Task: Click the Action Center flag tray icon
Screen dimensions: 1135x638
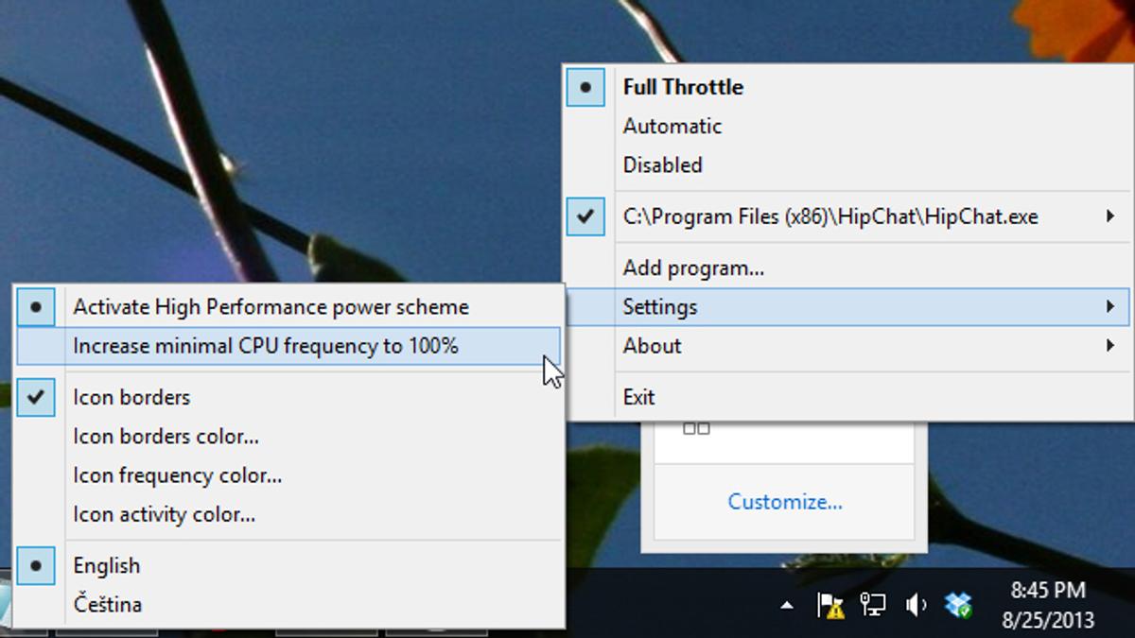Action: (x=829, y=605)
